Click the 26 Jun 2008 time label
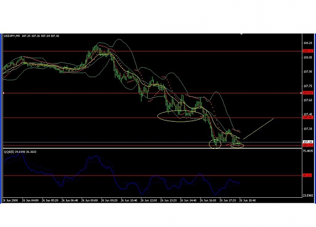The image size is (316, 227). pyautogui.click(x=10, y=201)
